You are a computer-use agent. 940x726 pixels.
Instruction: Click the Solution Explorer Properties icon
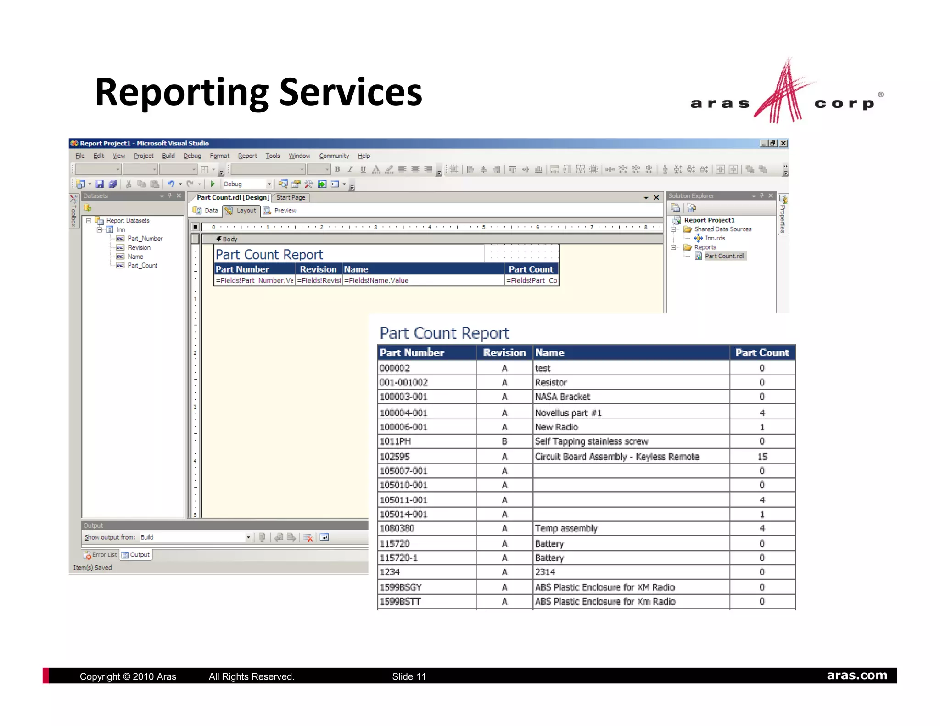675,208
